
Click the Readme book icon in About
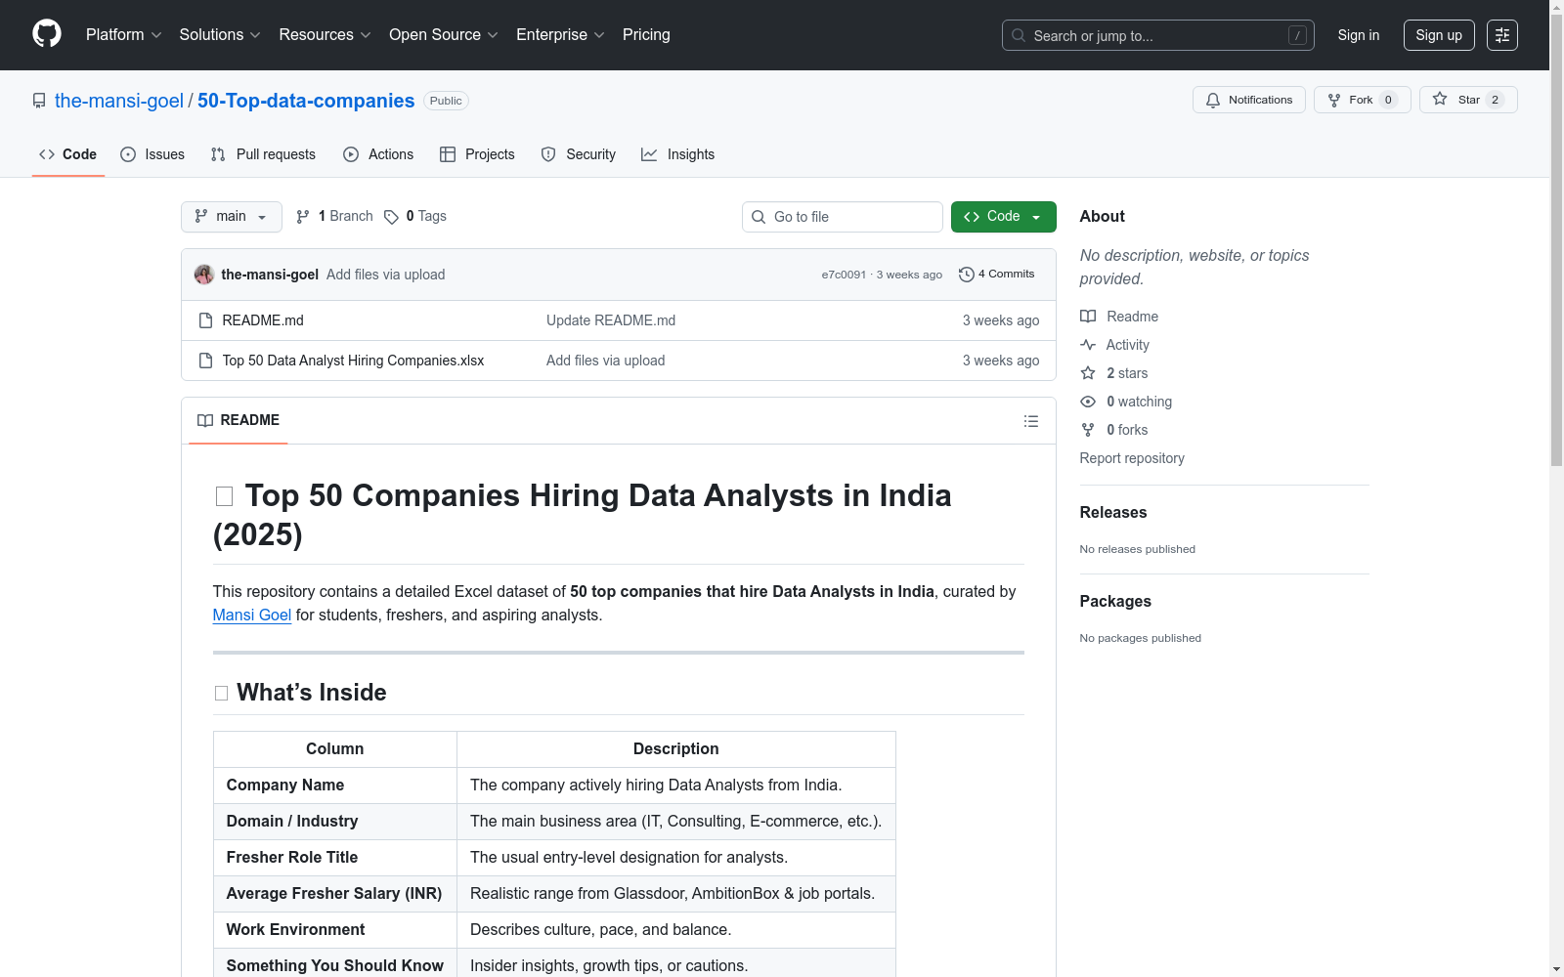pos(1088,317)
